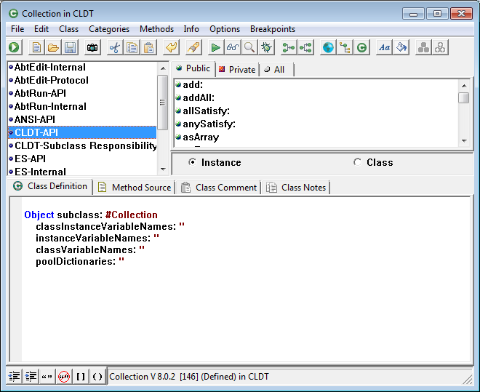The height and width of the screenshot is (392, 480).
Task: Click the scissors cut icon
Action: [114, 48]
